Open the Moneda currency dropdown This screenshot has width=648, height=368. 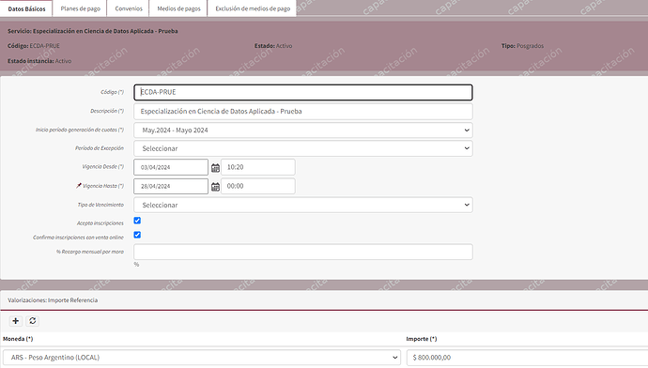pyautogui.click(x=202, y=358)
